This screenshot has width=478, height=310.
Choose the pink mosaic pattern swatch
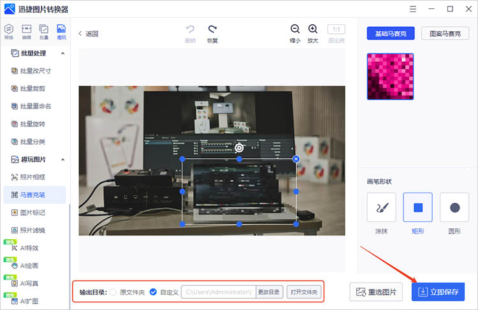click(x=390, y=77)
